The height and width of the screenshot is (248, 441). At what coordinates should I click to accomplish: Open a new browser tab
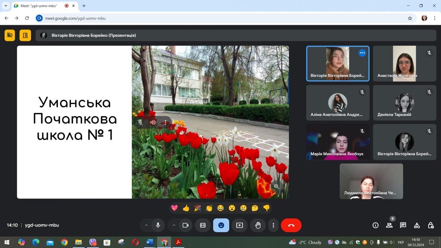(x=84, y=6)
